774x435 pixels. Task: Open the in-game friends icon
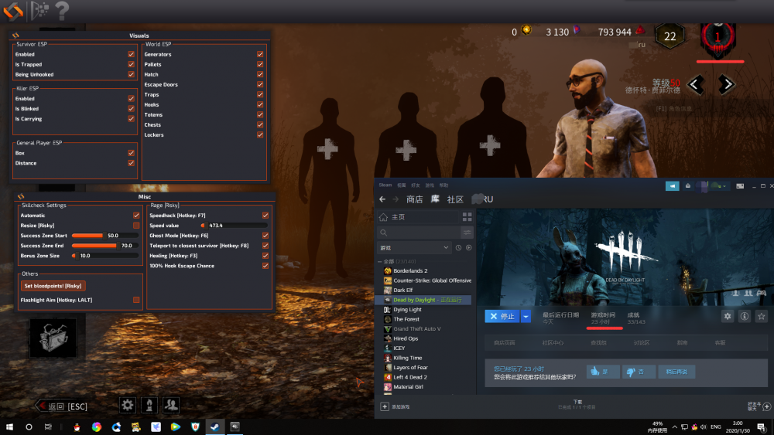[x=171, y=405]
